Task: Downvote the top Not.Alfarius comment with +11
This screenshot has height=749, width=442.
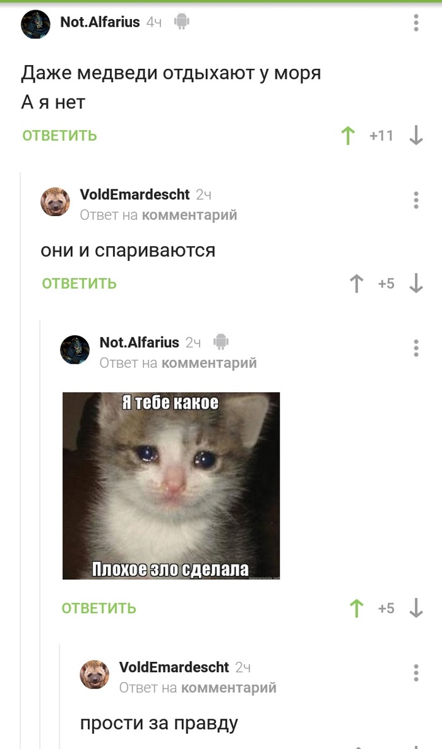Action: point(416,136)
